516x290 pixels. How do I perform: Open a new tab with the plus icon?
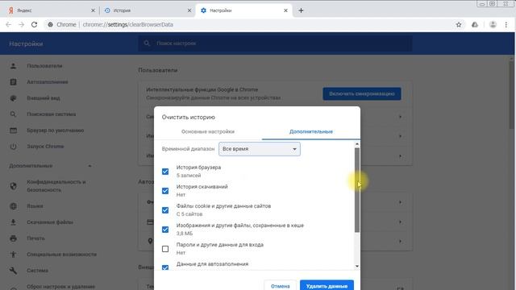(x=301, y=10)
